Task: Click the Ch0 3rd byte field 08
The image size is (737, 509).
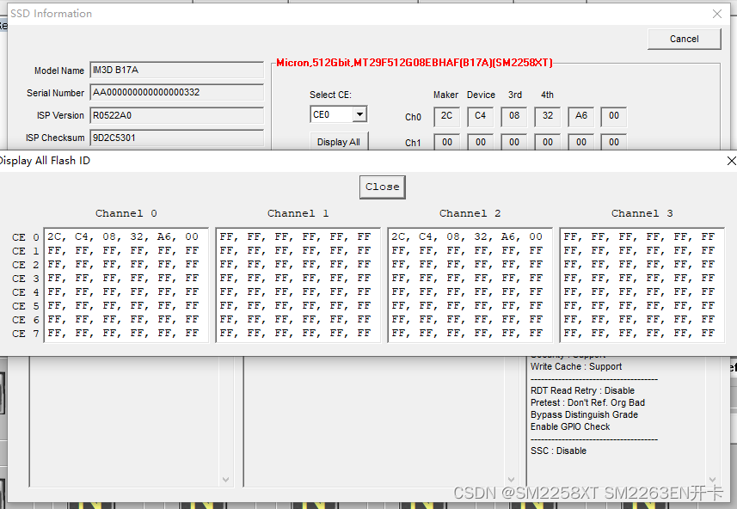Action: (514, 116)
